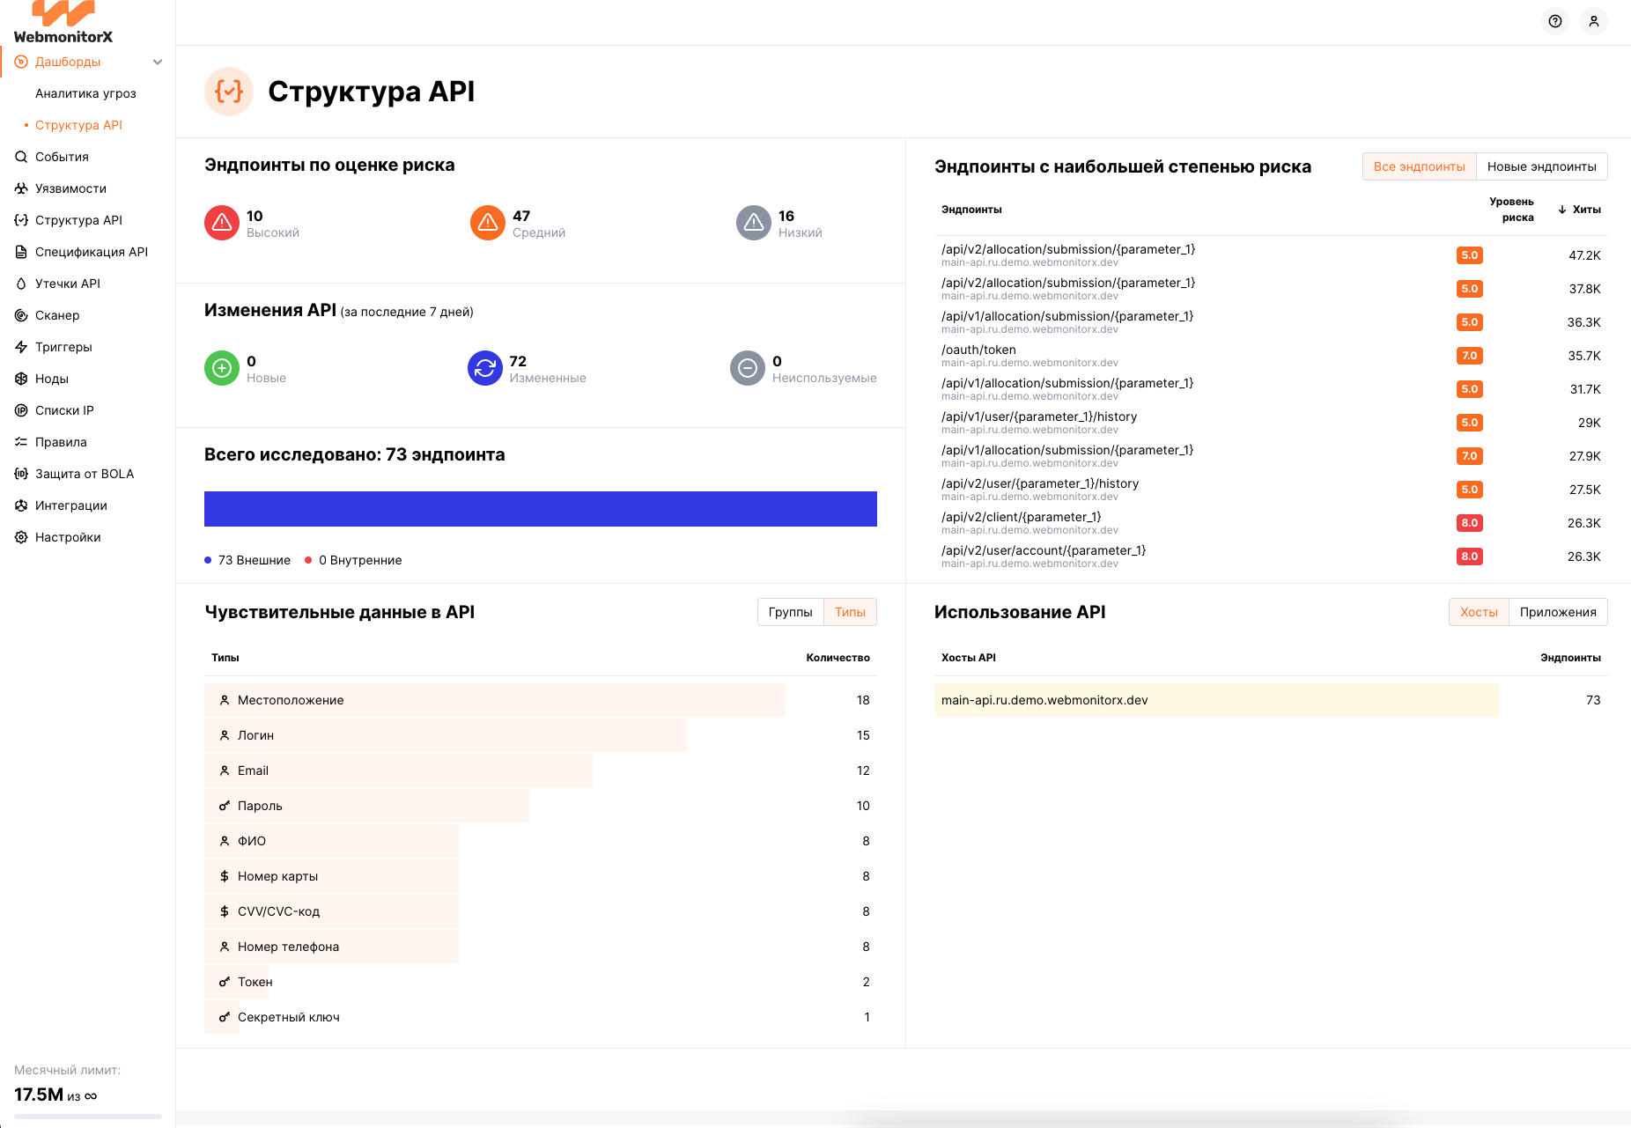Open Структура API under Дашборды

[78, 125]
